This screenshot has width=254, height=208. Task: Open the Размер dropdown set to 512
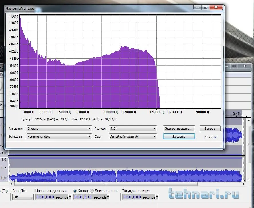point(133,129)
